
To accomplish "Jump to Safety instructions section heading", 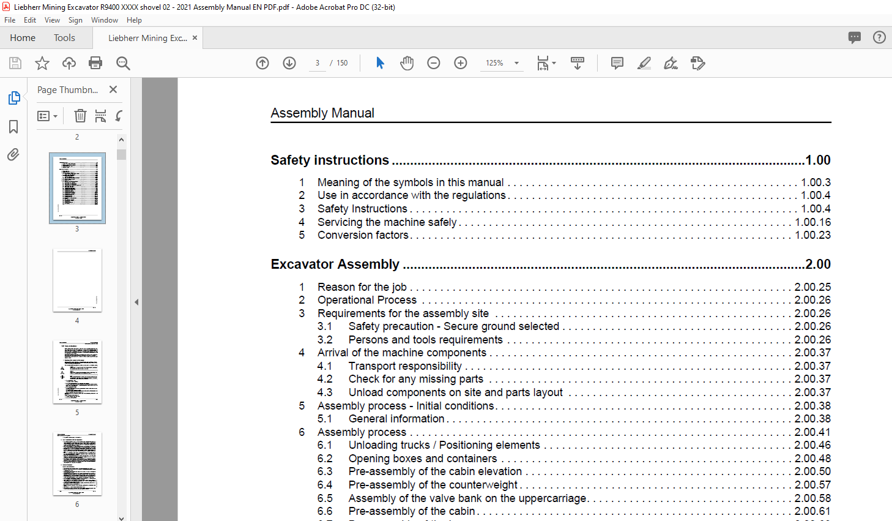I will pos(330,160).
